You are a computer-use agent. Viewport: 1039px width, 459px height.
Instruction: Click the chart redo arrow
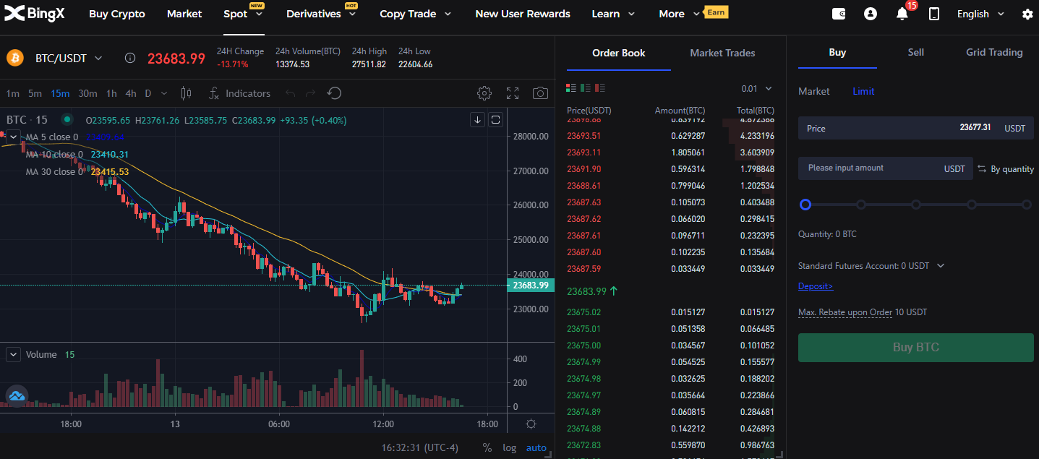[311, 93]
